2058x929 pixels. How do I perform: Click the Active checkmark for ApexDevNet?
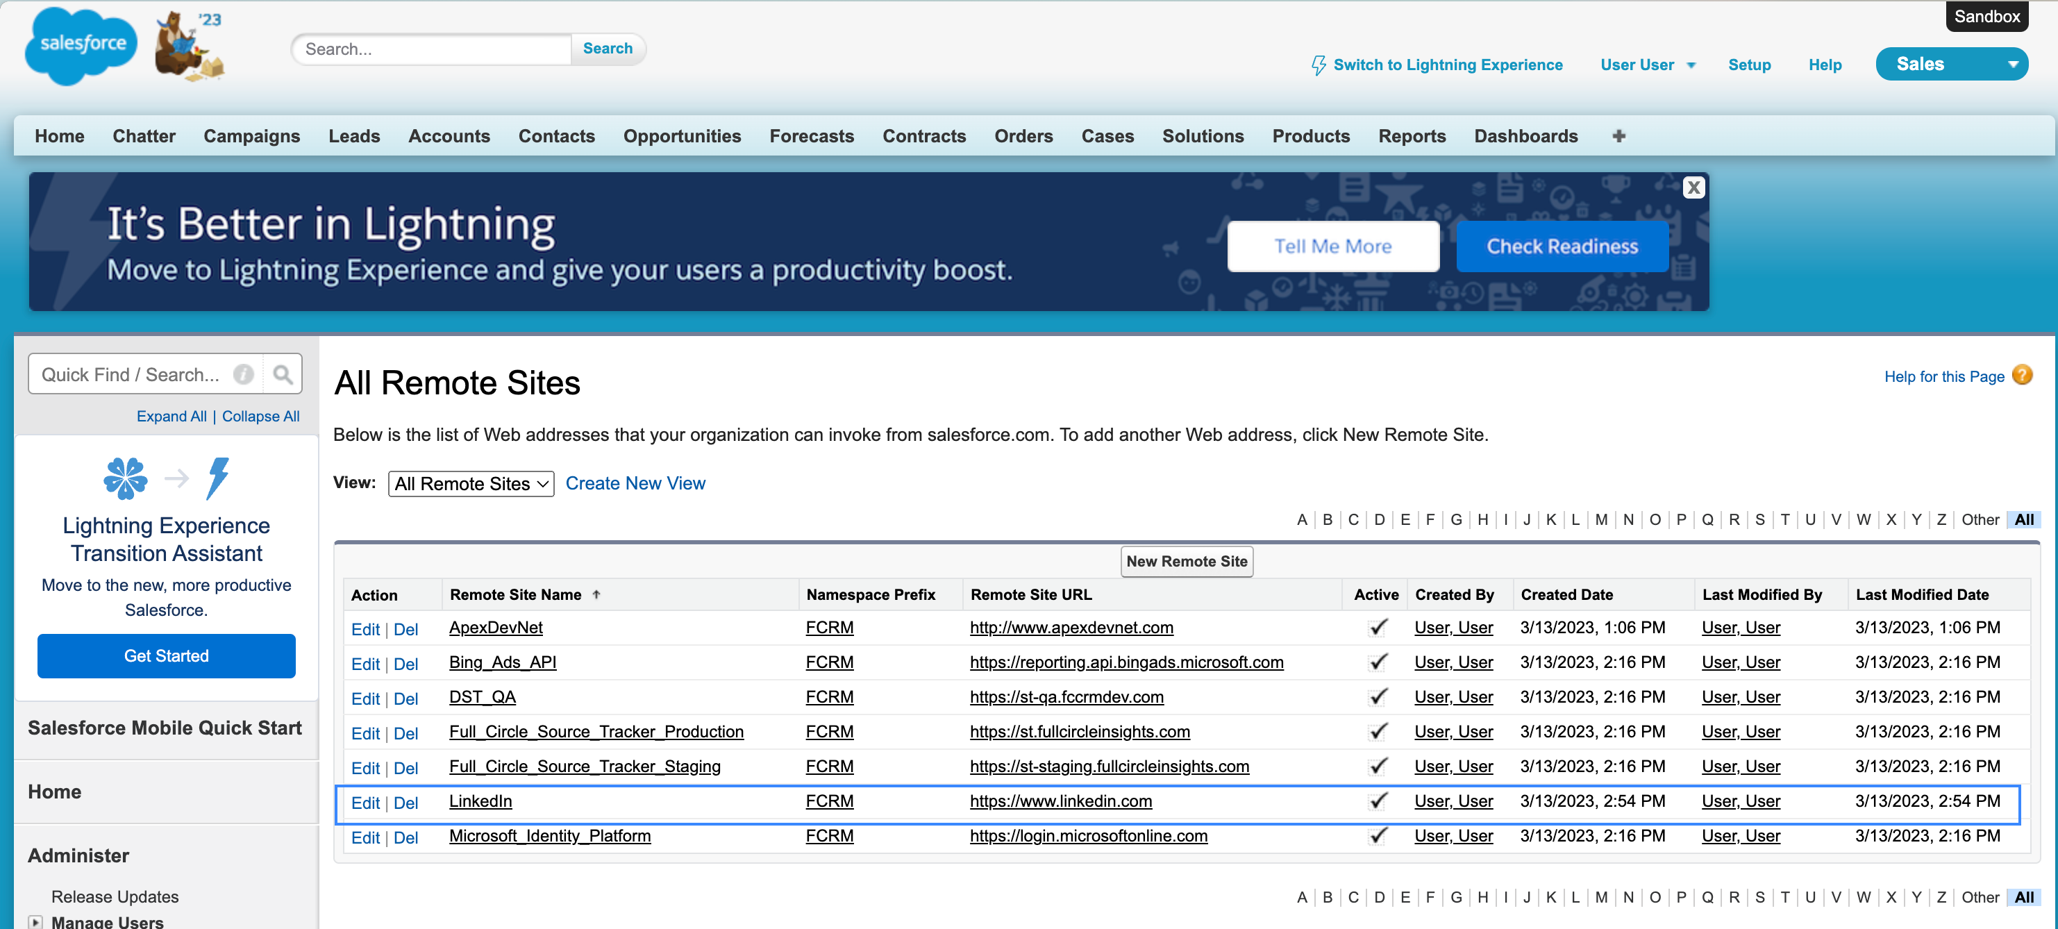pyautogui.click(x=1377, y=628)
